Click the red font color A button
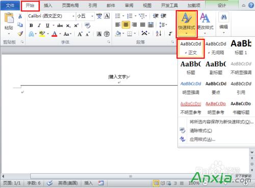 coord(55,34)
